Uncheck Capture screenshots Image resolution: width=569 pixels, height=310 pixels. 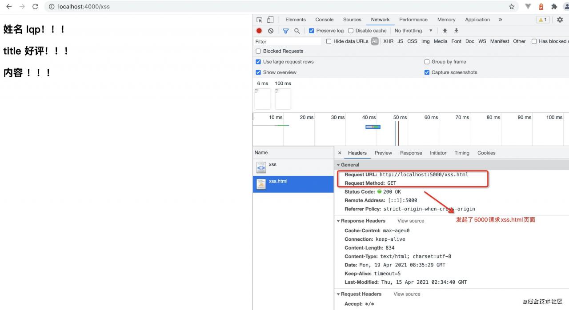(x=427, y=72)
